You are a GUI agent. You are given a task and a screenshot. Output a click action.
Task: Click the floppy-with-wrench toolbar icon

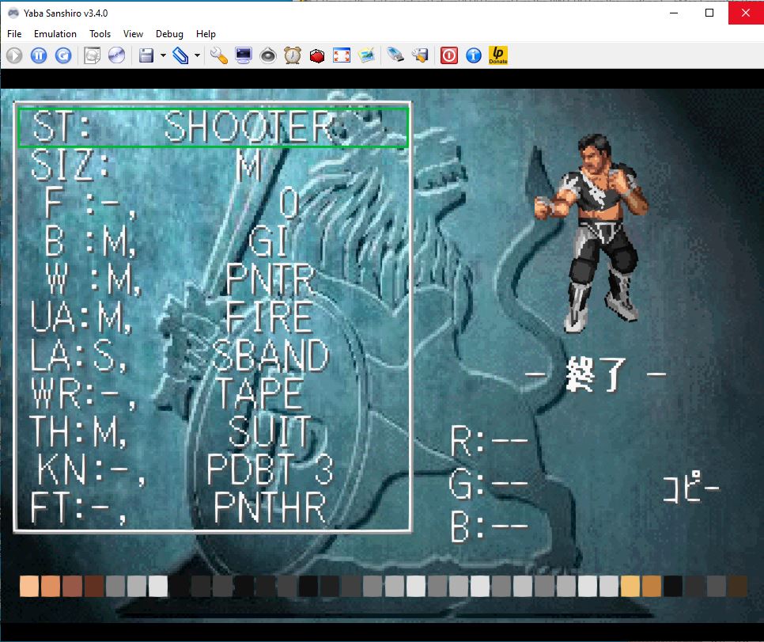[x=419, y=55]
